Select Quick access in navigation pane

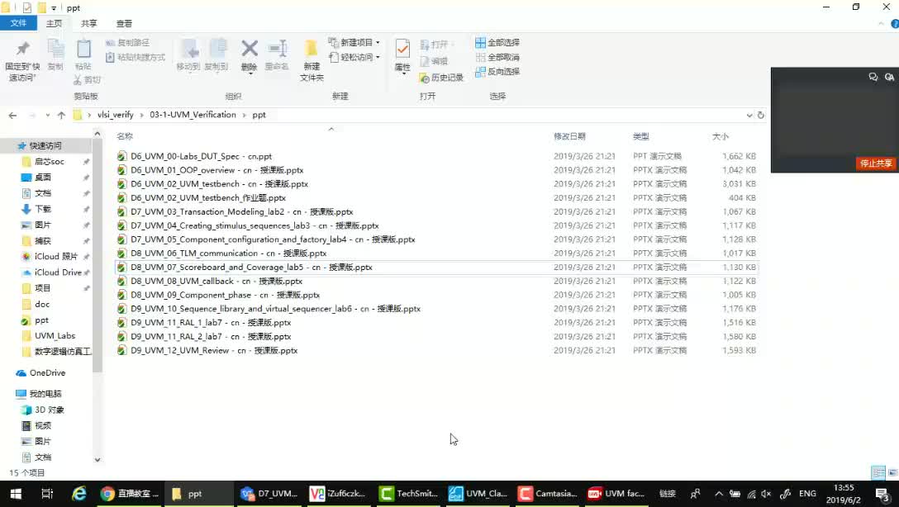click(x=46, y=145)
